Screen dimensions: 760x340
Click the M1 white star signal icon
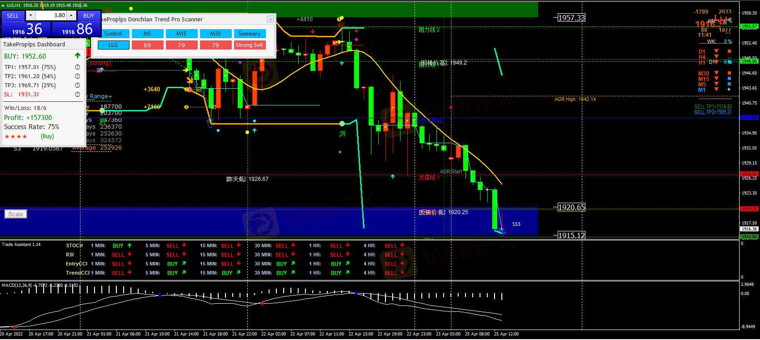tap(729, 90)
